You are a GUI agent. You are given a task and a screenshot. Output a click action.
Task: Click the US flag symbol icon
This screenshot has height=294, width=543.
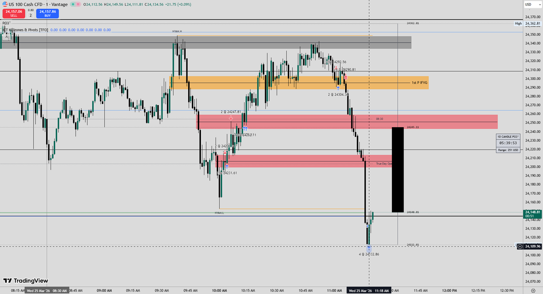(x=4, y=4)
